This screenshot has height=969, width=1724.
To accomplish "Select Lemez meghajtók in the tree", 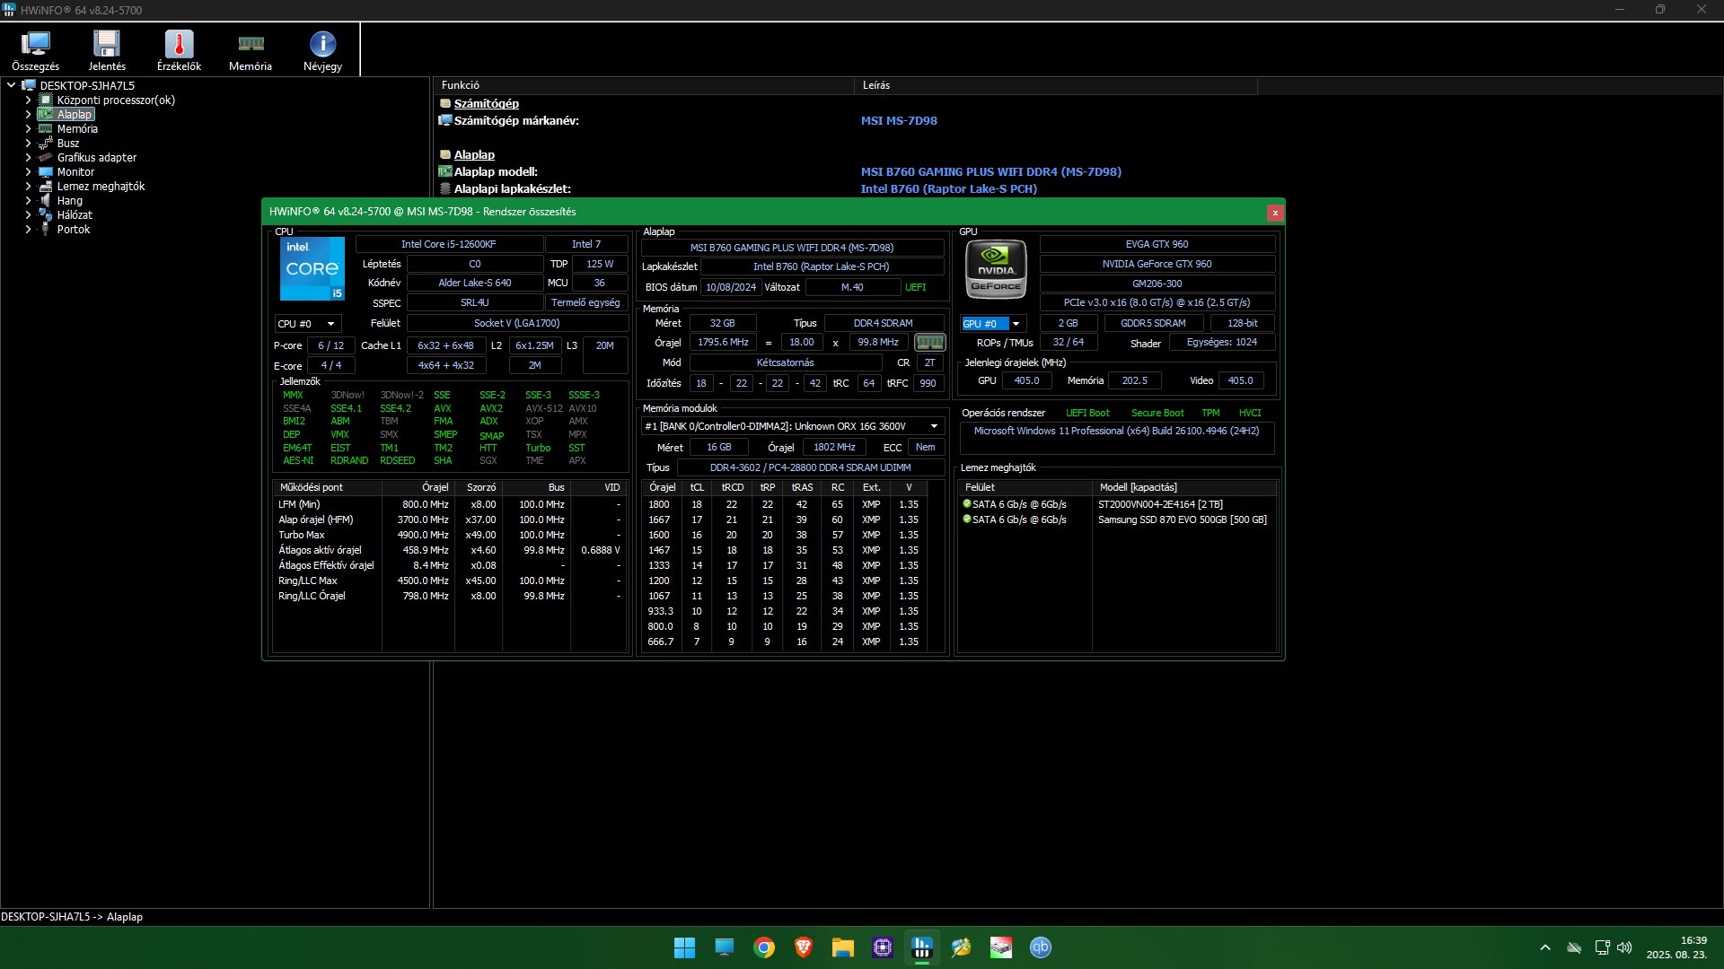I will 101,187.
